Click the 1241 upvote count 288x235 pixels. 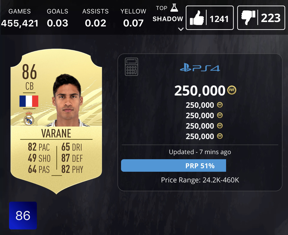(219, 19)
